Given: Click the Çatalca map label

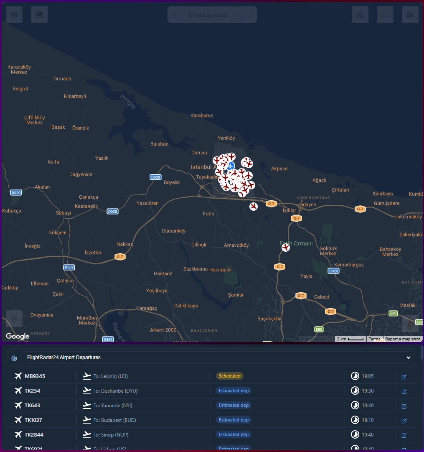Looking at the screenshot, I should [65, 281].
